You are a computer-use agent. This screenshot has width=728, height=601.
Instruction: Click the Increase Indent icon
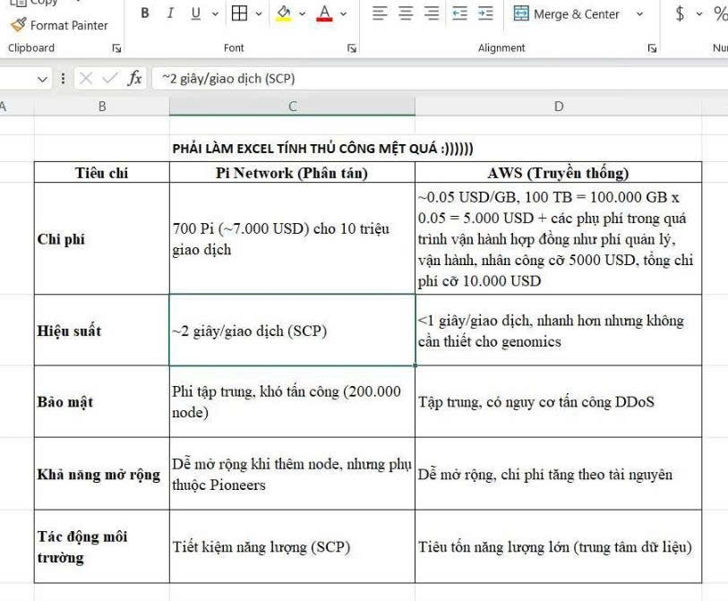(x=485, y=13)
